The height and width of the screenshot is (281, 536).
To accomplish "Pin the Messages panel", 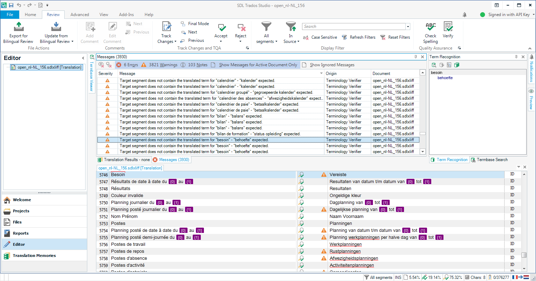I will pos(416,57).
